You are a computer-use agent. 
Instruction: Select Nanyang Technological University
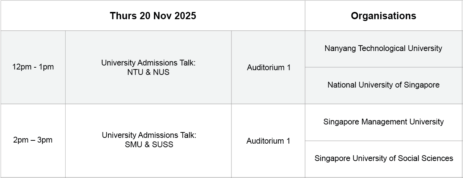383,48
